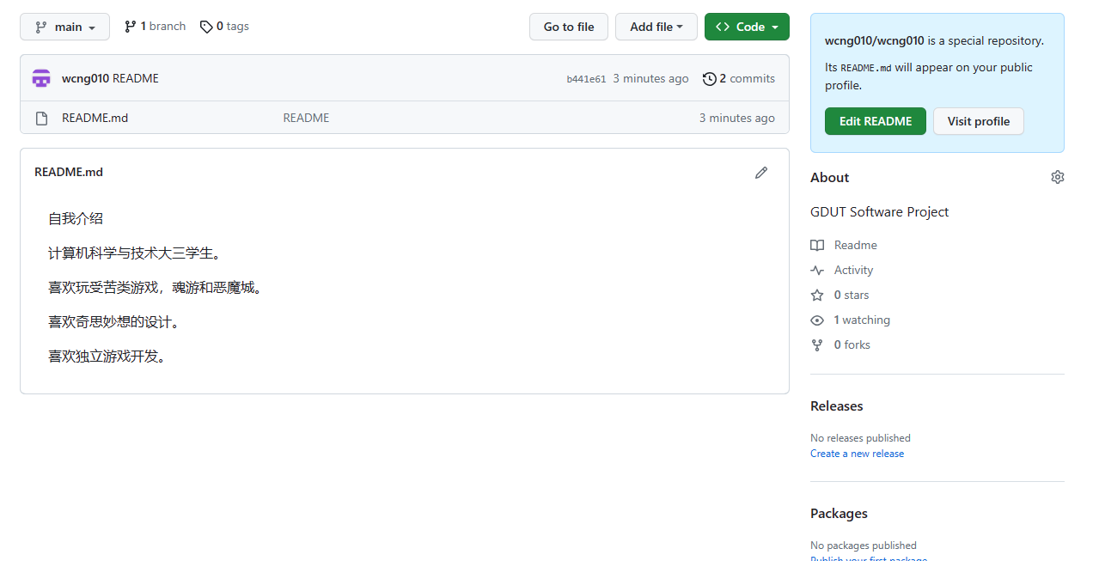The height and width of the screenshot is (561, 1099).
Task: View the 0 forks link
Action: pyautogui.click(x=852, y=345)
